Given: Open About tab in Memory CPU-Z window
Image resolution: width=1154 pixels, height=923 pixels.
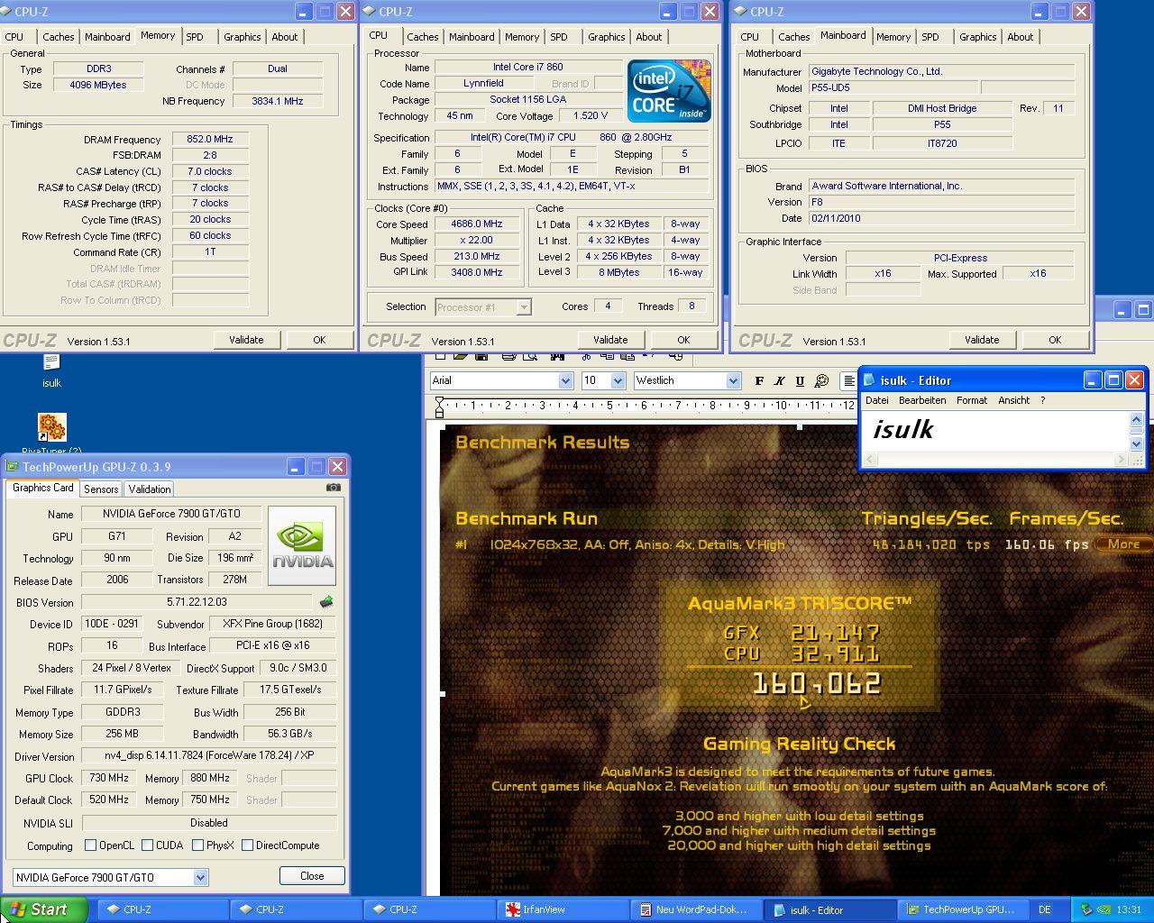Looking at the screenshot, I should pyautogui.click(x=285, y=37).
